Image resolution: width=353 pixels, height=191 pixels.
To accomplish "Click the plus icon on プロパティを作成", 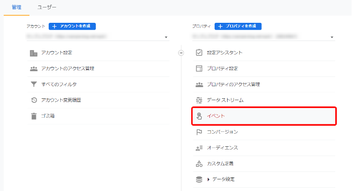I will click(x=220, y=26).
